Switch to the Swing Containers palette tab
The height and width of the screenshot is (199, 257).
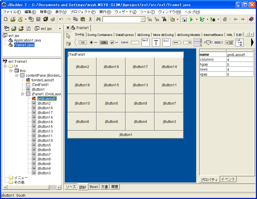click(x=100, y=35)
